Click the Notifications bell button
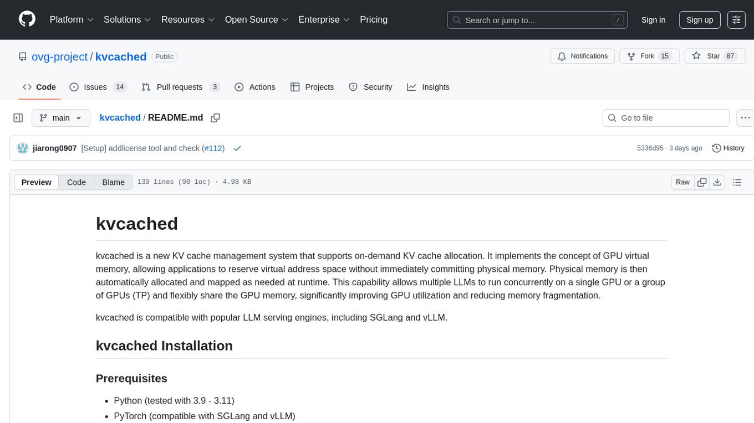 click(583, 56)
